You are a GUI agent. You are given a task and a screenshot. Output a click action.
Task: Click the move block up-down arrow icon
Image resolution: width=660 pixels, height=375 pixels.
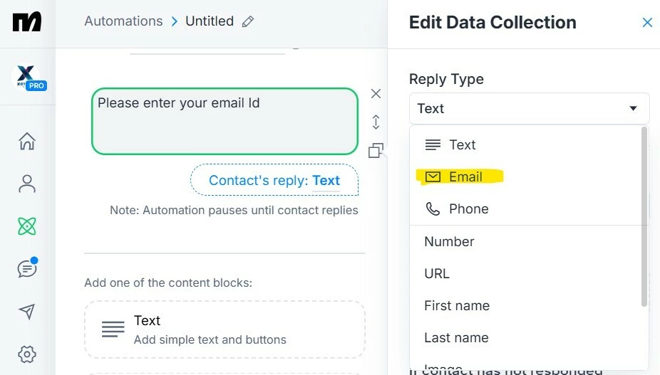[x=376, y=122]
